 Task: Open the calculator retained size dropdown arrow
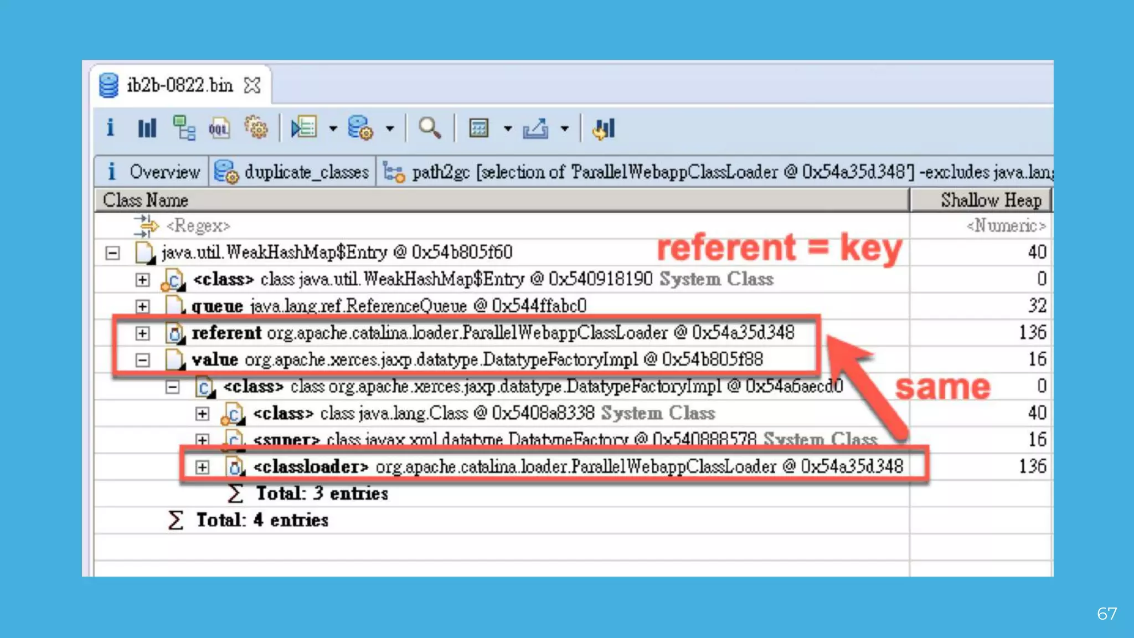click(507, 129)
